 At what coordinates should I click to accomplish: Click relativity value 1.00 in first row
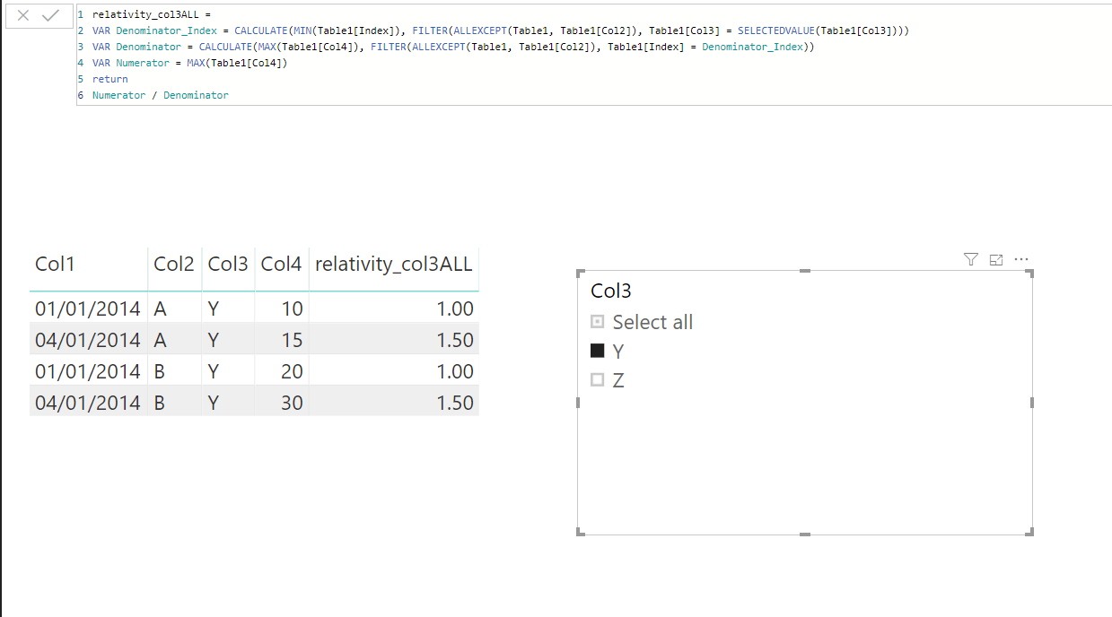(x=455, y=309)
